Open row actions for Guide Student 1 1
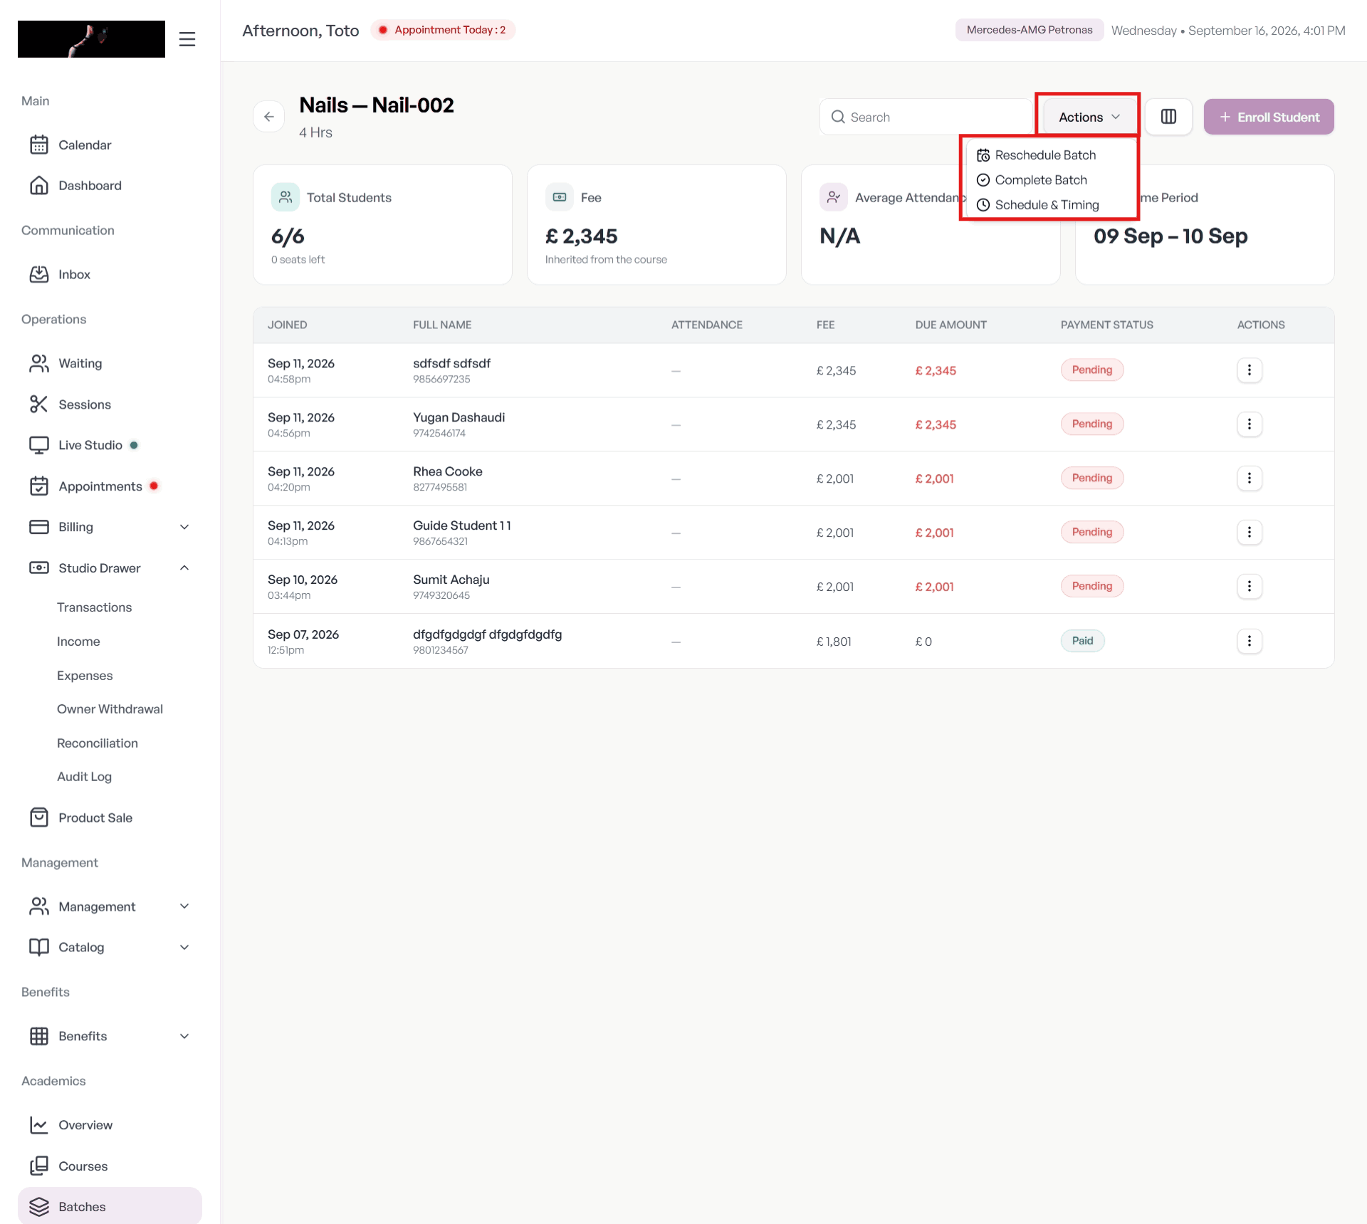1367x1224 pixels. coord(1250,533)
